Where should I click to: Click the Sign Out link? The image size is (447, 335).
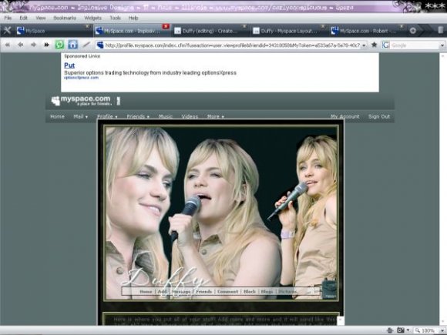379,116
